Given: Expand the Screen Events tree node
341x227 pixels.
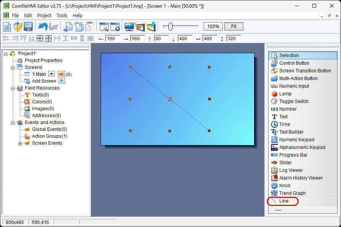Looking at the screenshot, I should [20, 144].
